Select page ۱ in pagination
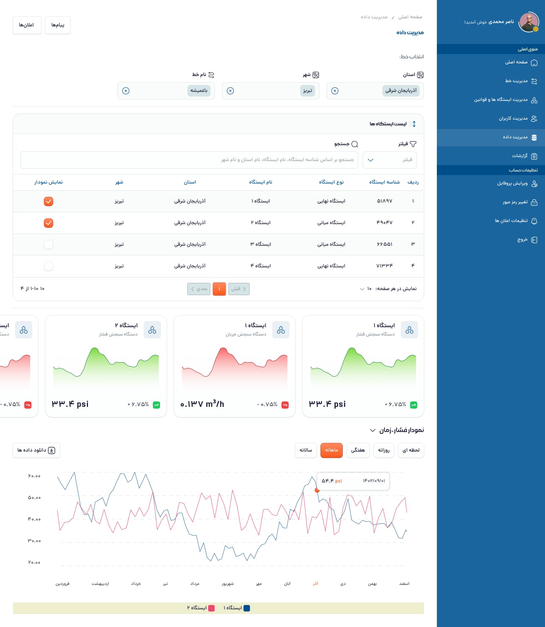The height and width of the screenshot is (627, 545). (219, 289)
